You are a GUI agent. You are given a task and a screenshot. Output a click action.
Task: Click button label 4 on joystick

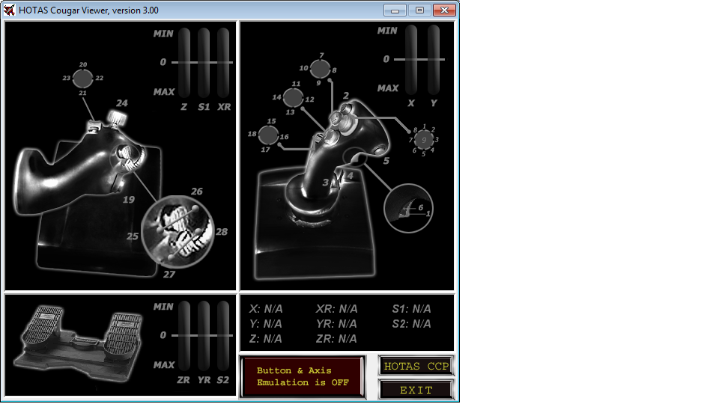(350, 175)
